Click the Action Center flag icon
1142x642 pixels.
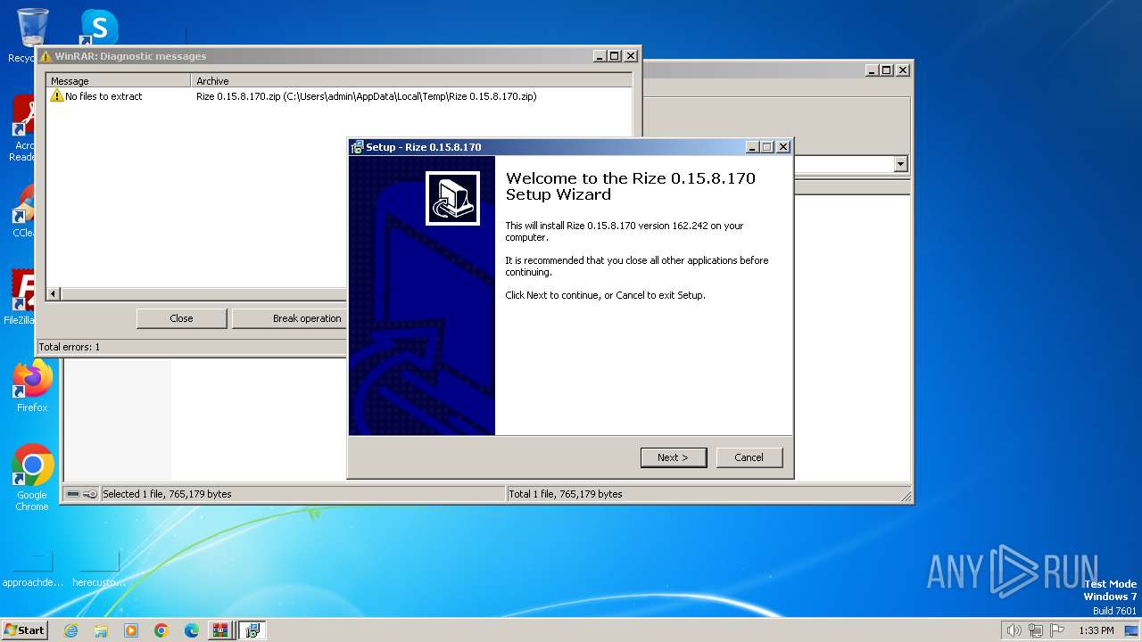1057,630
